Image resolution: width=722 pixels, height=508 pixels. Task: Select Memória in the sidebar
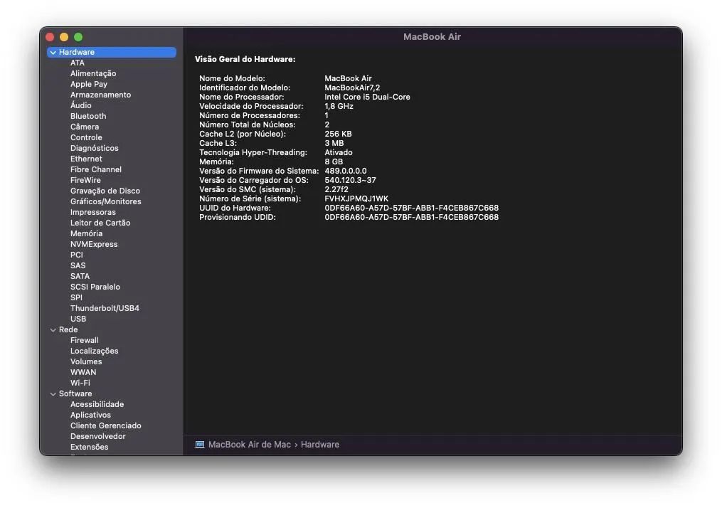[86, 233]
